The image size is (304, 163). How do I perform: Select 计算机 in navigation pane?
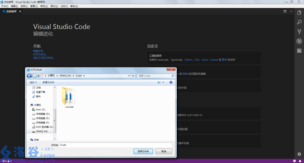(36, 105)
